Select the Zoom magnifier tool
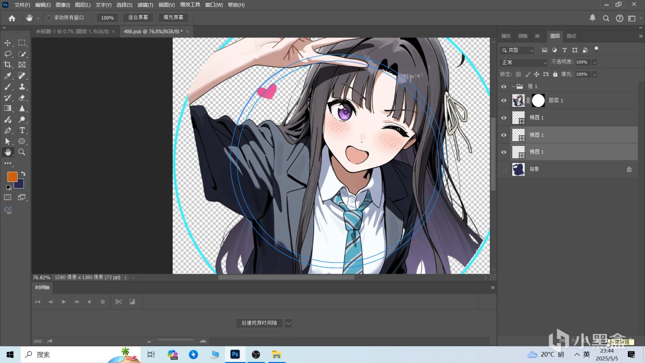This screenshot has width=645, height=363. pos(22,152)
